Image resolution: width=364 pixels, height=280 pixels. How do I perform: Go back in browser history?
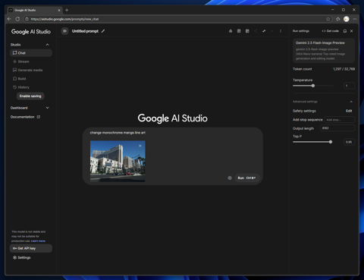coord(9,19)
